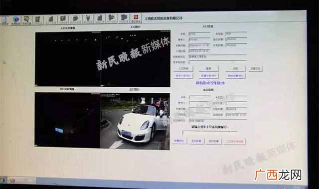Click the document icon left of the globe icon
Image resolution: width=319 pixels, height=189 pixels.
point(4,21)
